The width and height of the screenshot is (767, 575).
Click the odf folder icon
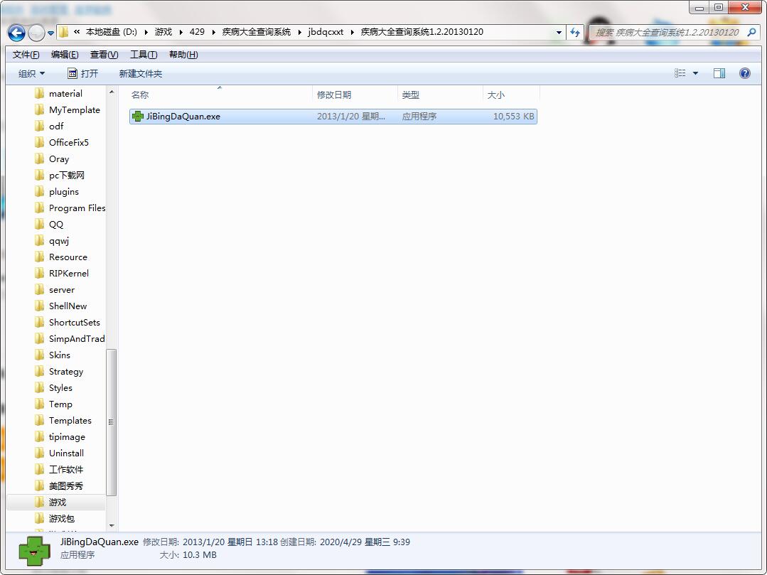40,126
